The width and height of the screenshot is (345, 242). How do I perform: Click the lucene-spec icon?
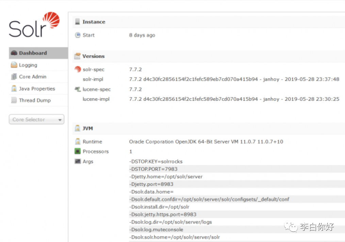tap(78, 89)
